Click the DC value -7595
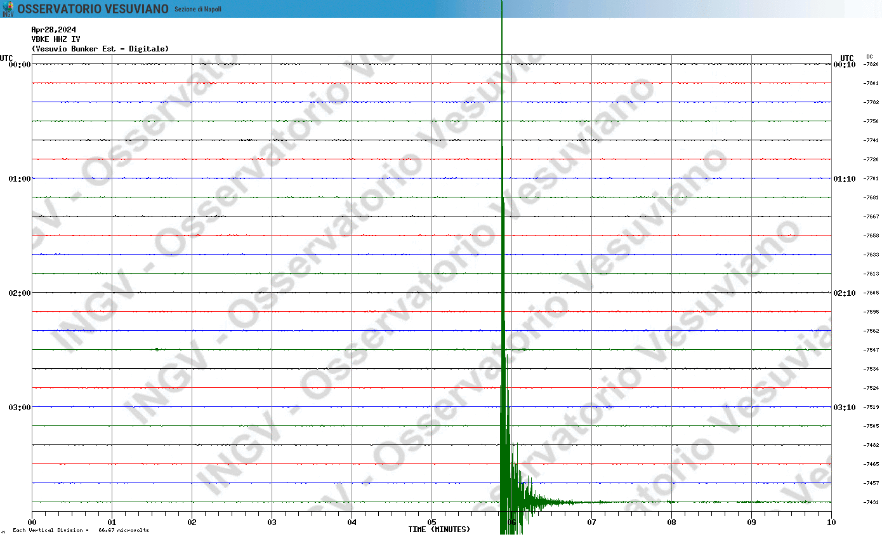Viewport: 882px width, 539px height. tap(871, 312)
